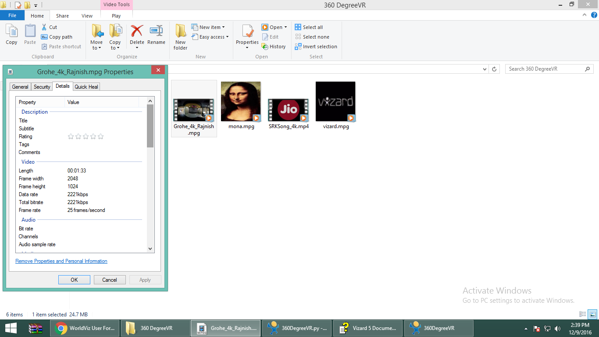Click the Search 360 DegreeVR field
599x337 pixels.
545,69
